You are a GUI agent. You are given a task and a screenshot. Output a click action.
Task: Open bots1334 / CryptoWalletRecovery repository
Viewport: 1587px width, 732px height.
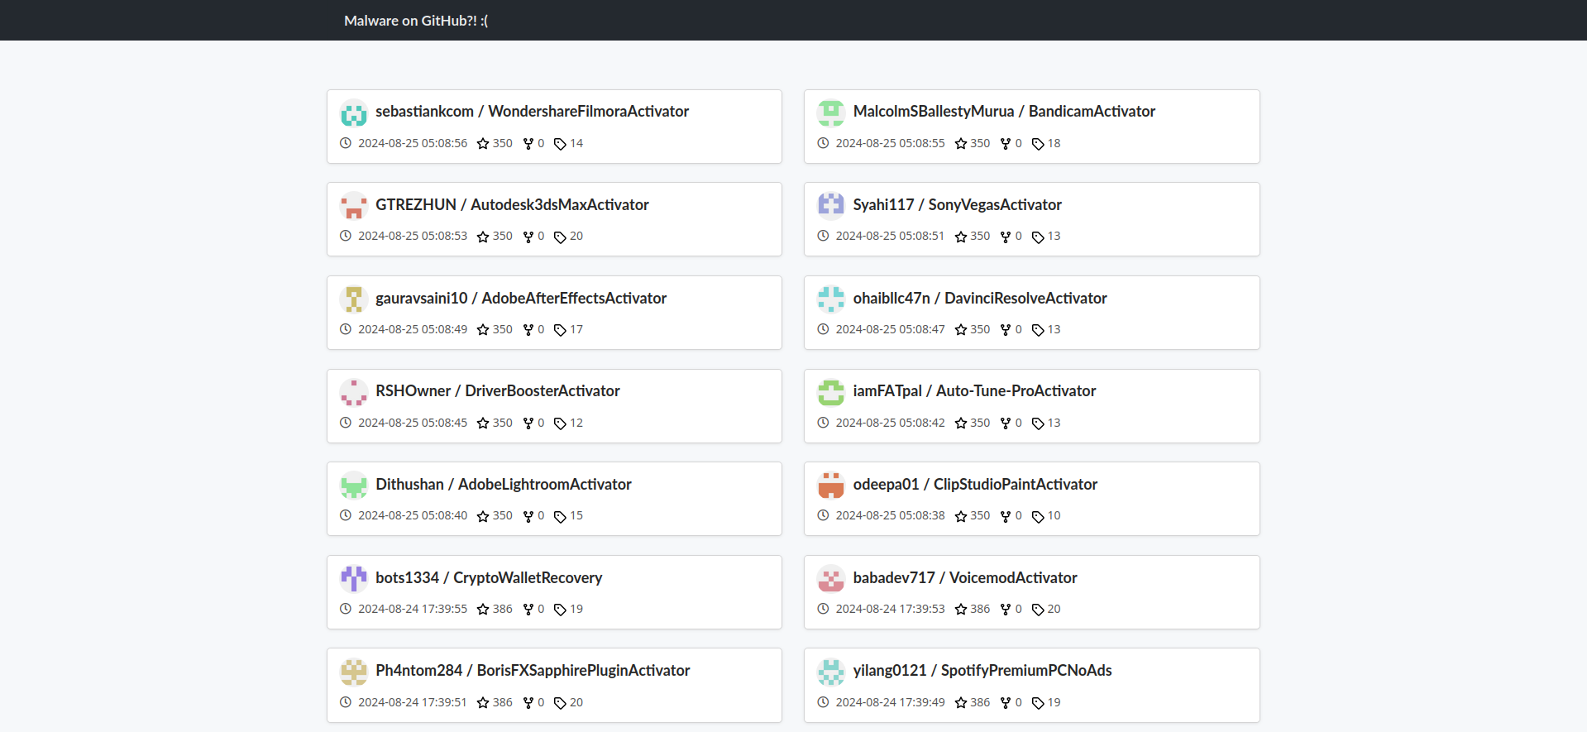(x=489, y=578)
